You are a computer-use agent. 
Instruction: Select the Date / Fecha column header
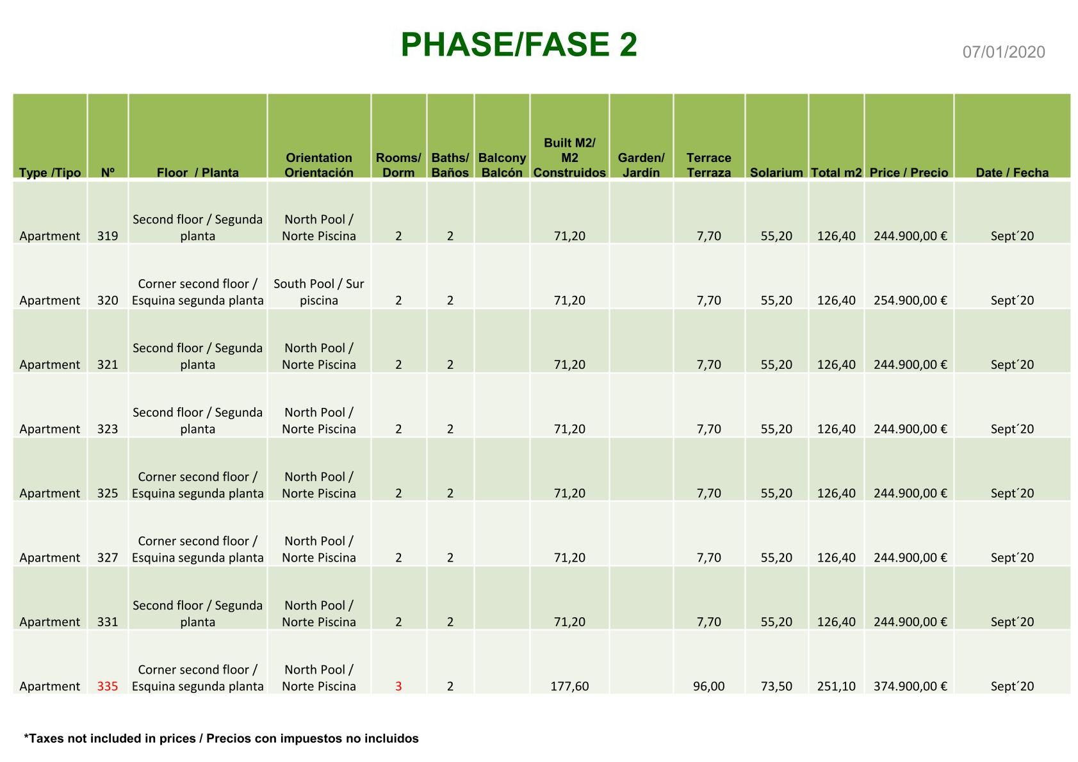(1011, 172)
